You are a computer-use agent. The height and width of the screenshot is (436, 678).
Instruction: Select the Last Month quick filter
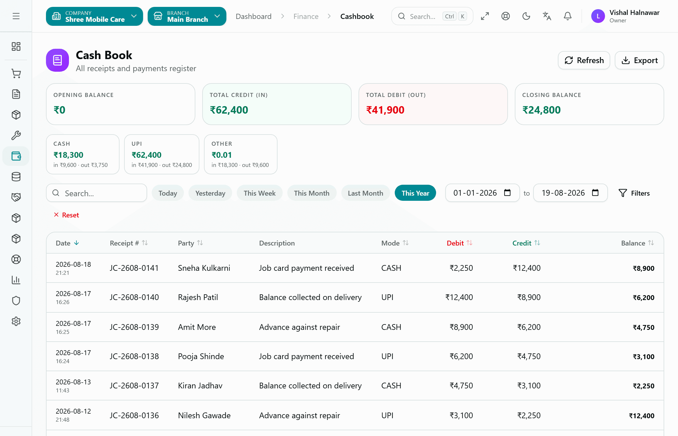coord(365,193)
